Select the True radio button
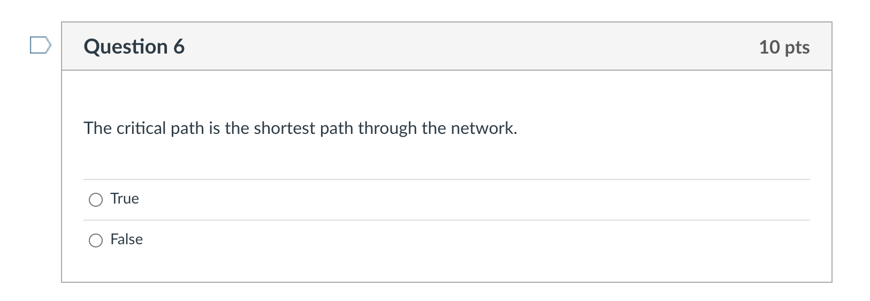This screenshot has height=301, width=870. click(x=96, y=200)
